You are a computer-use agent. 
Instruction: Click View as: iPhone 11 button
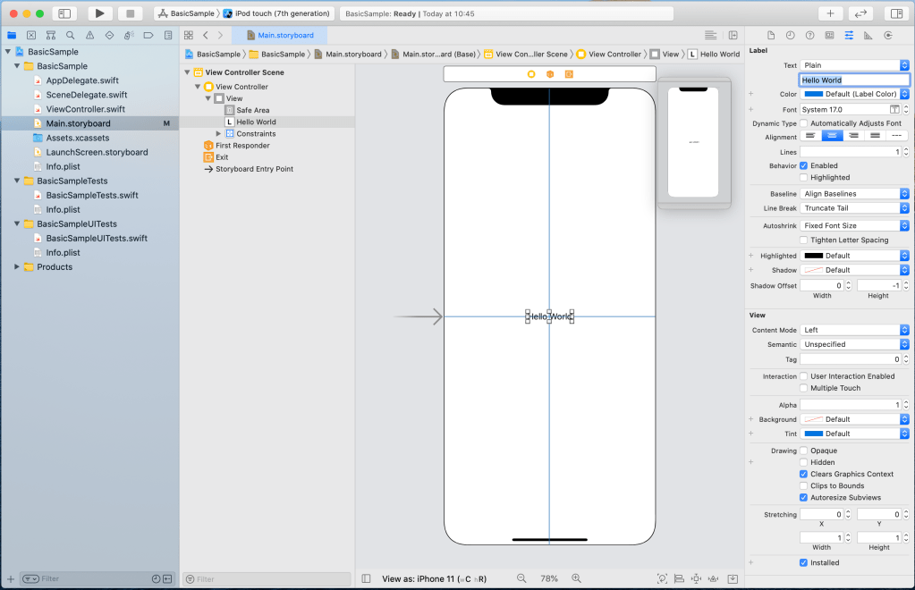[x=434, y=579]
